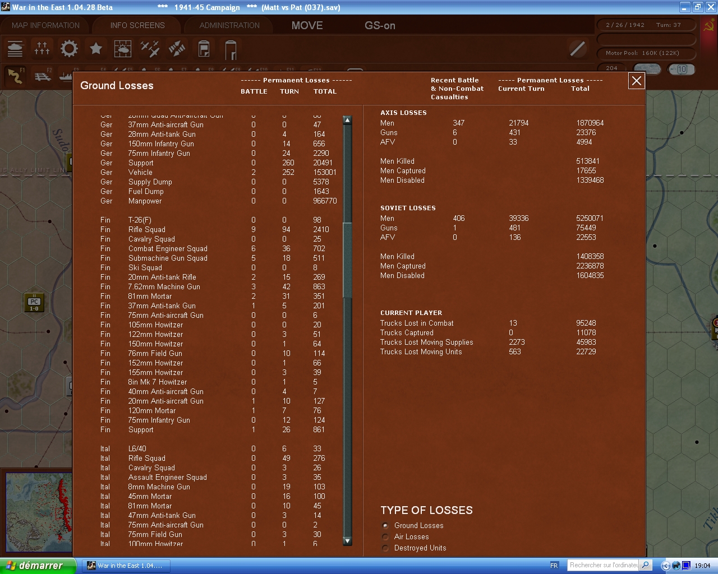Select the Ital L6/40 losses row

click(x=219, y=448)
